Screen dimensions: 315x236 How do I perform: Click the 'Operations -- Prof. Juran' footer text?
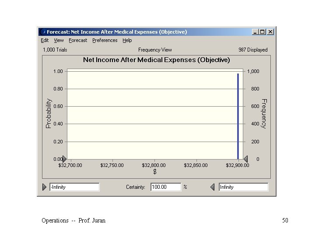tap(73, 220)
